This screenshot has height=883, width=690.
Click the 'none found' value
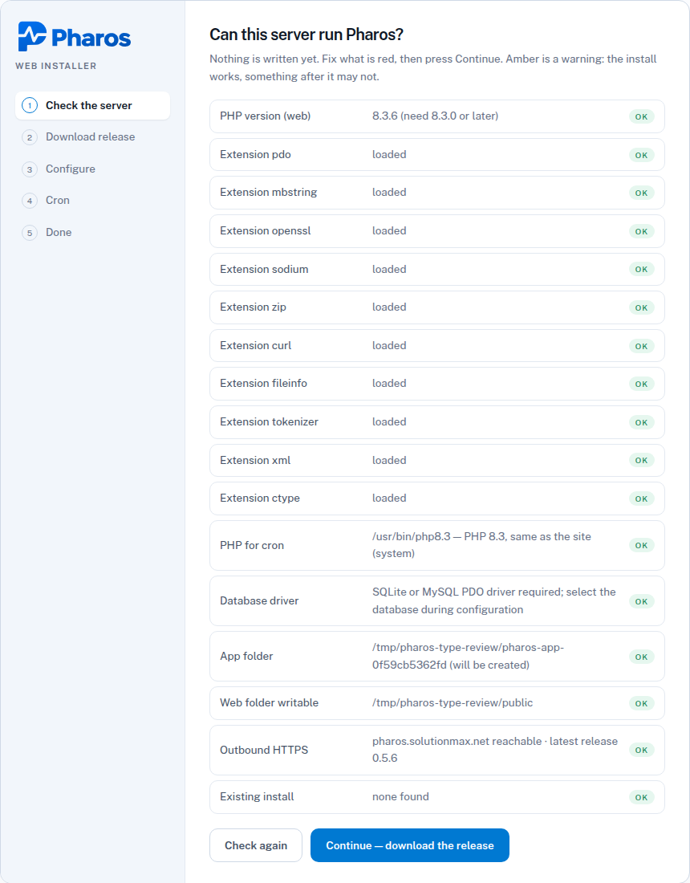coord(400,796)
